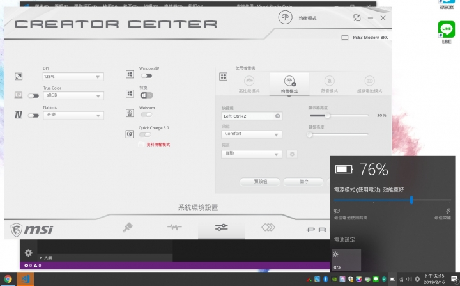Click the MSI dragon shield logo

click(17, 230)
